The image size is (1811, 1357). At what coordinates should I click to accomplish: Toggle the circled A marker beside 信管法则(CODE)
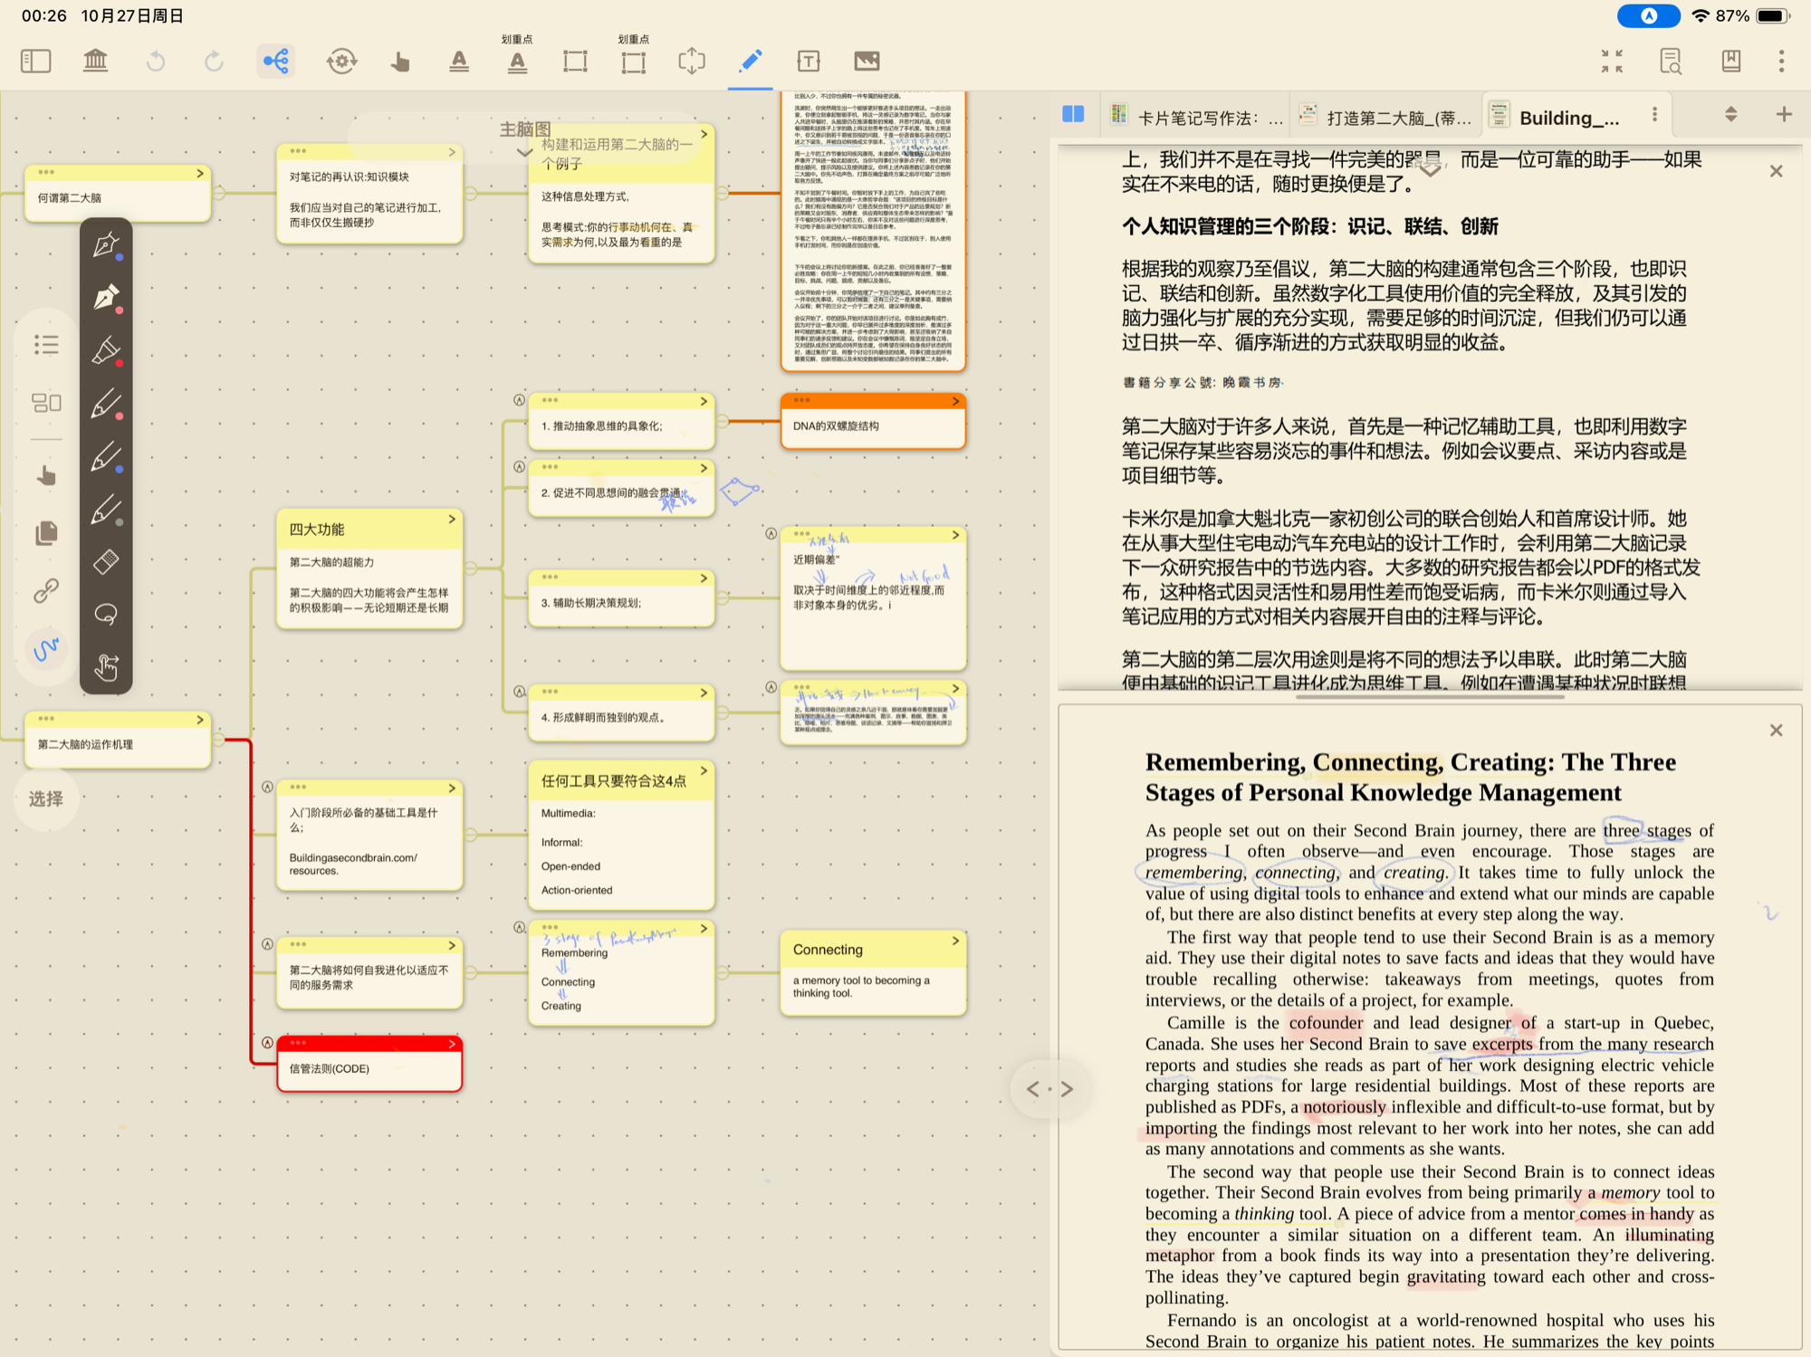(267, 1043)
